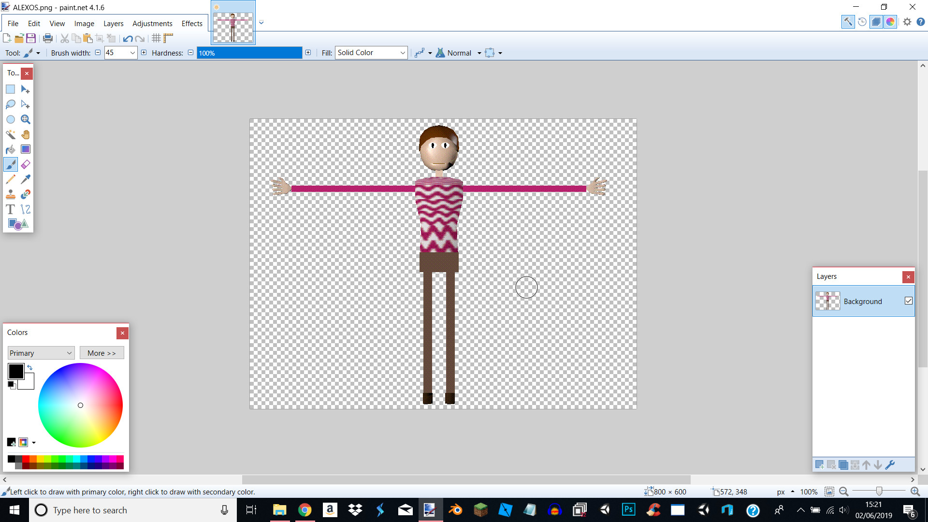
Task: Click the Redo arrow icon
Action: (x=140, y=38)
